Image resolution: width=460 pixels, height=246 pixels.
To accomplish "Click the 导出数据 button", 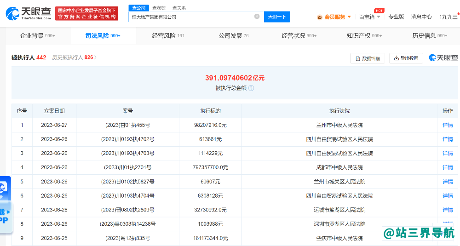I will click(406, 58).
